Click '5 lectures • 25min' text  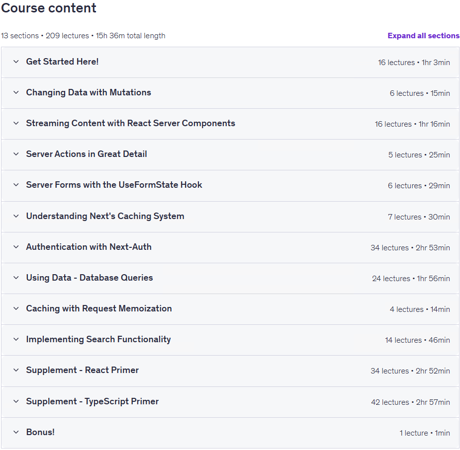(419, 154)
